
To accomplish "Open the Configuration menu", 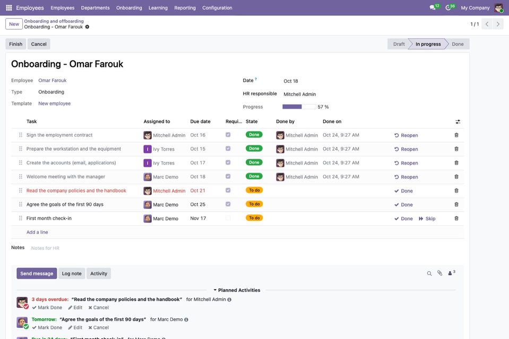I will point(217,8).
